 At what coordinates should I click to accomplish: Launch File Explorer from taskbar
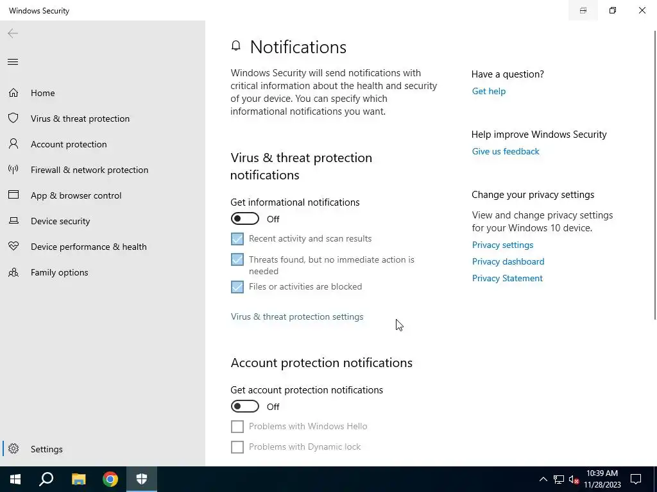pos(78,479)
